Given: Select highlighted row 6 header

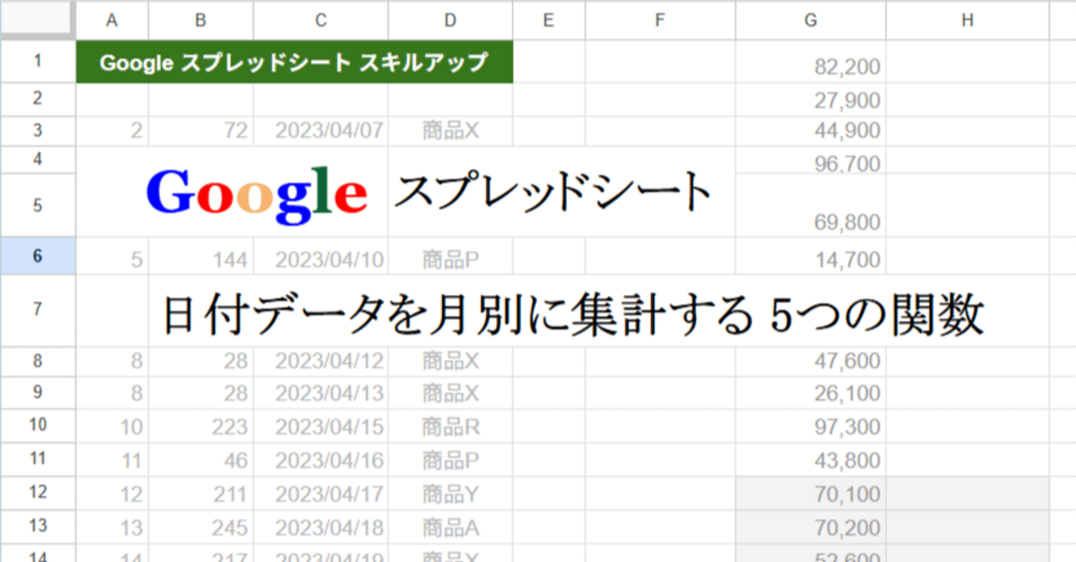Looking at the screenshot, I should click(38, 256).
